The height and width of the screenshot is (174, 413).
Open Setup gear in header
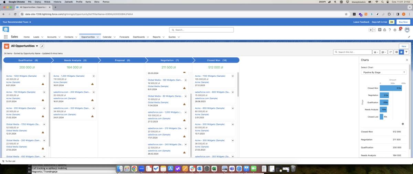[x=395, y=30]
